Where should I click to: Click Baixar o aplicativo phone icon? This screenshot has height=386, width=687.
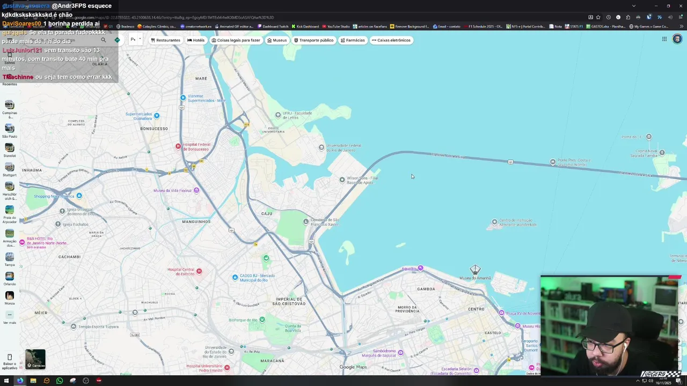coord(9,357)
